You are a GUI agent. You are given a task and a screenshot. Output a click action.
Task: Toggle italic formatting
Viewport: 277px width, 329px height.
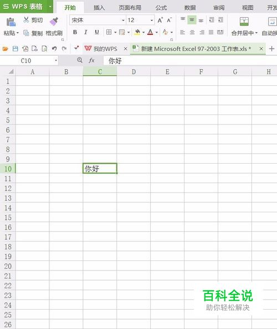point(85,32)
